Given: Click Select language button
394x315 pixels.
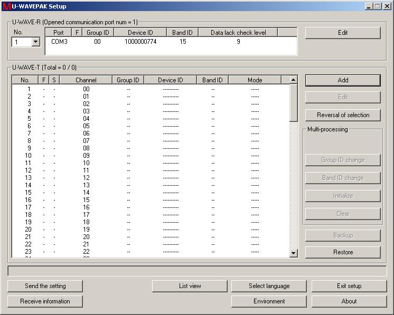Looking at the screenshot, I should [x=269, y=286].
